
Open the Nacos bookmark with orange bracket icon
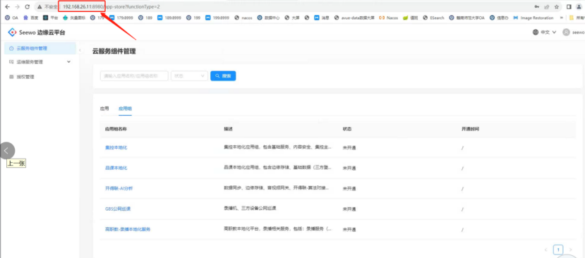[x=388, y=18]
